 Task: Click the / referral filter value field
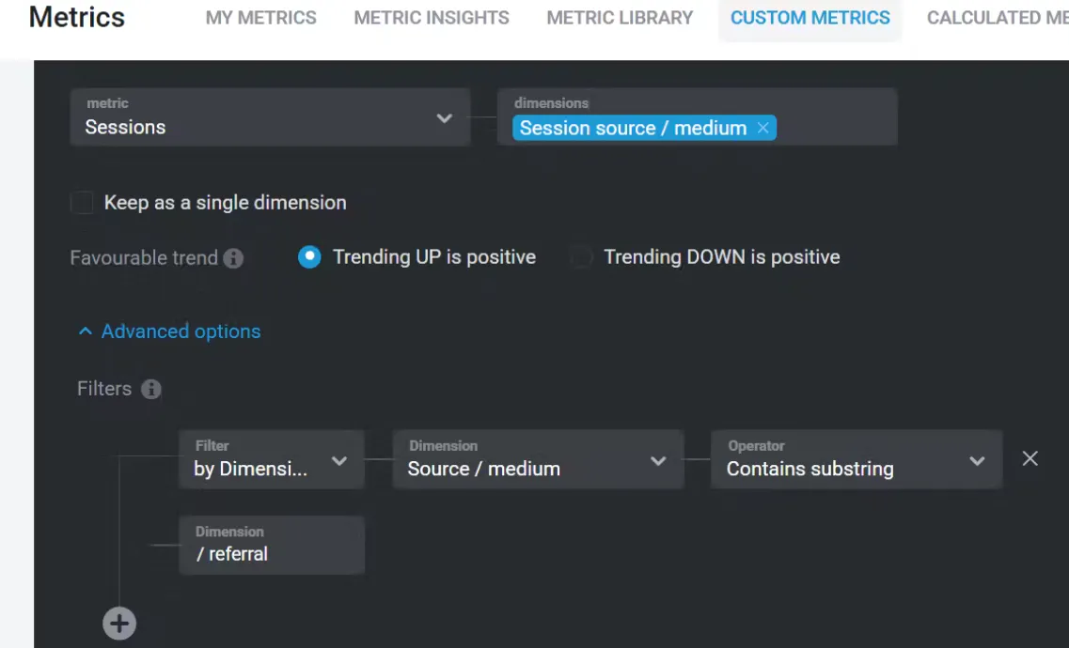271,546
